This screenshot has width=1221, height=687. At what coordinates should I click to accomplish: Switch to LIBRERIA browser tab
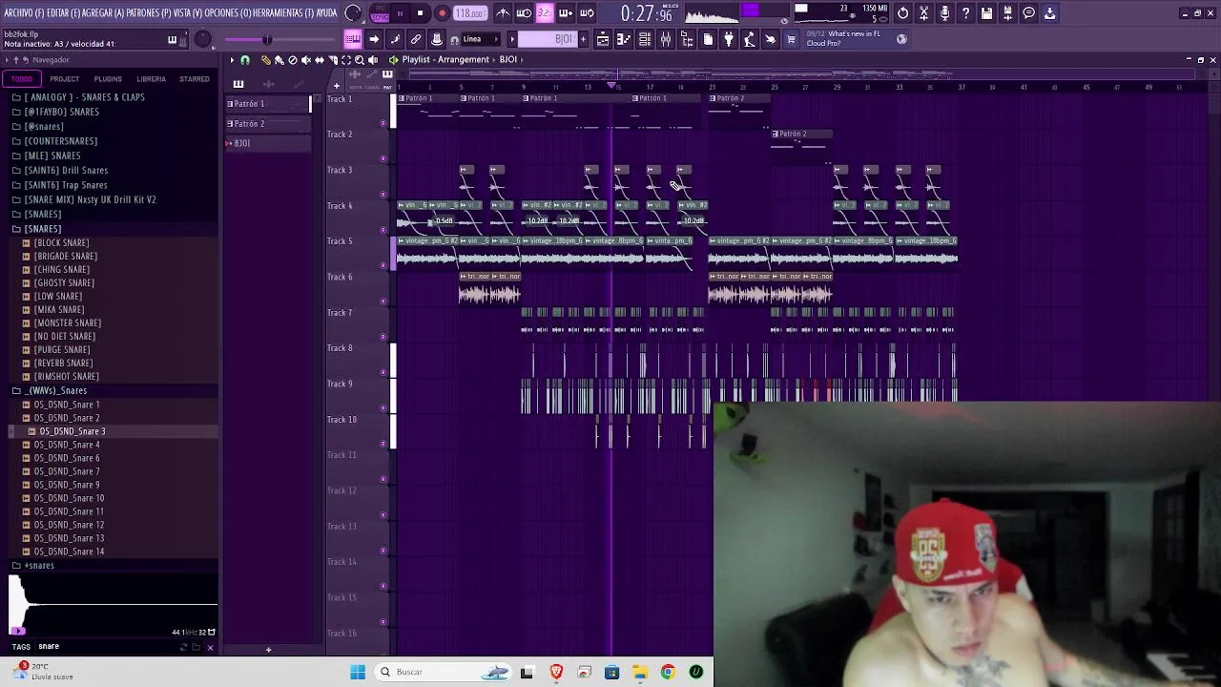pos(151,79)
